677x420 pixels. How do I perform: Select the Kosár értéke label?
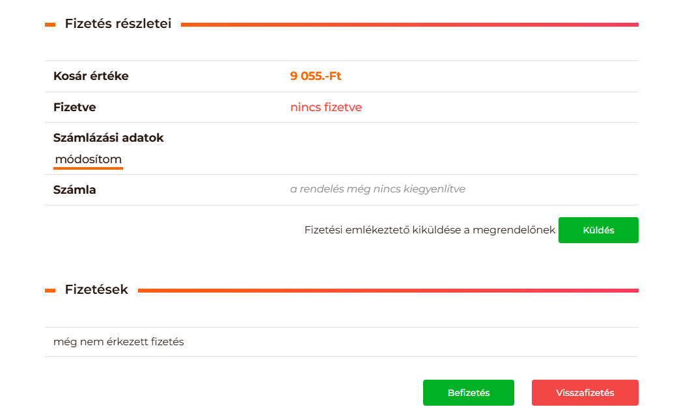(x=91, y=76)
